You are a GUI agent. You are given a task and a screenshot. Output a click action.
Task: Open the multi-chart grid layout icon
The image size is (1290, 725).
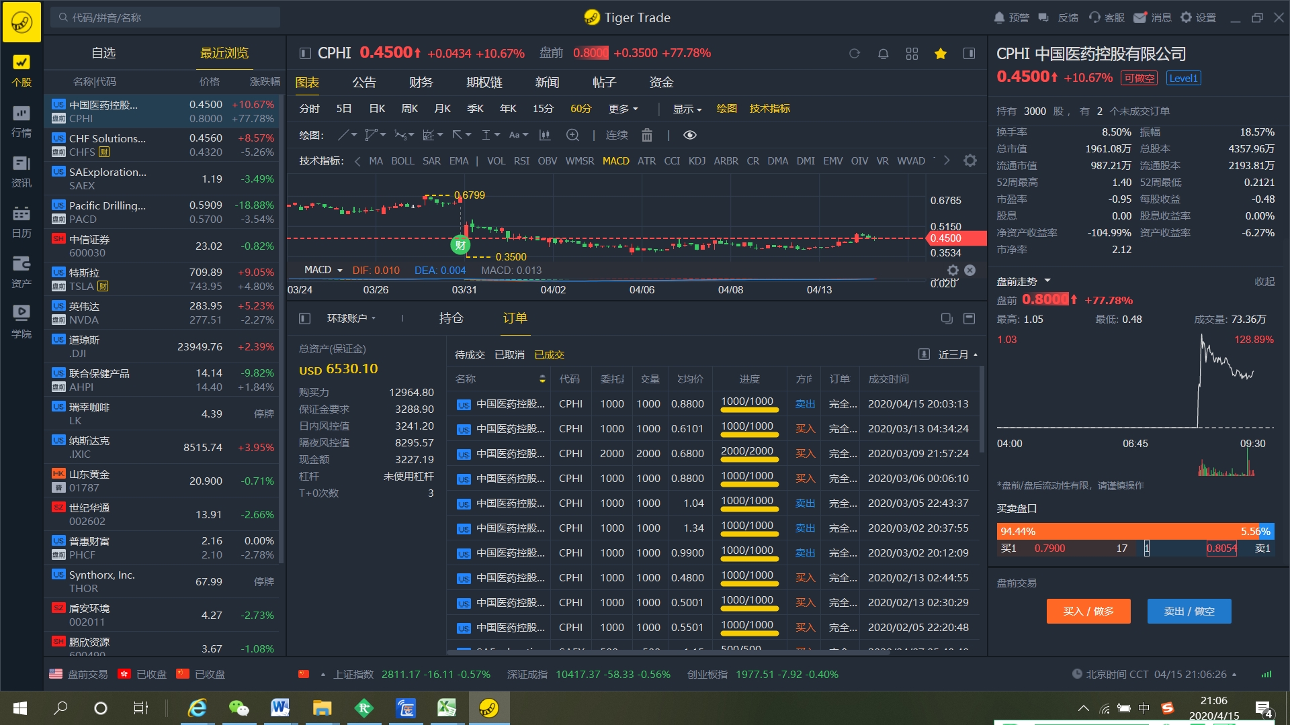click(912, 54)
